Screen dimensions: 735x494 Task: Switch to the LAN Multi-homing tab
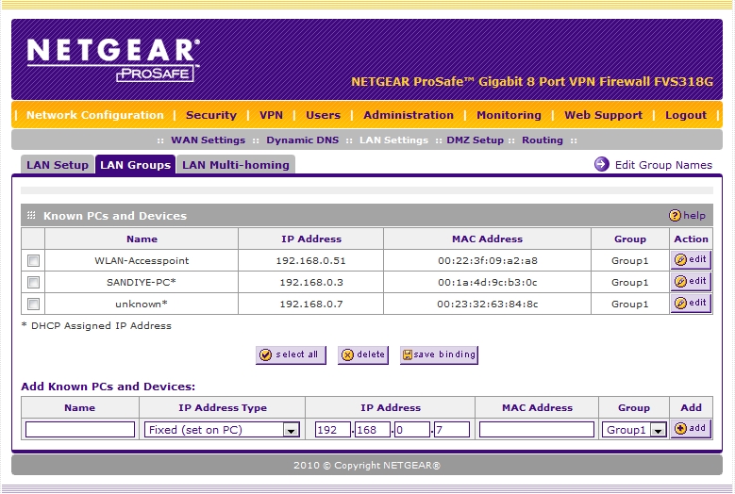coord(236,165)
